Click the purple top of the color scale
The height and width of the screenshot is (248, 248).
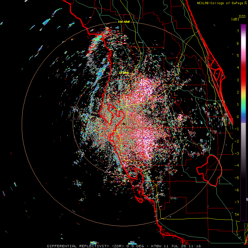(x=243, y=27)
